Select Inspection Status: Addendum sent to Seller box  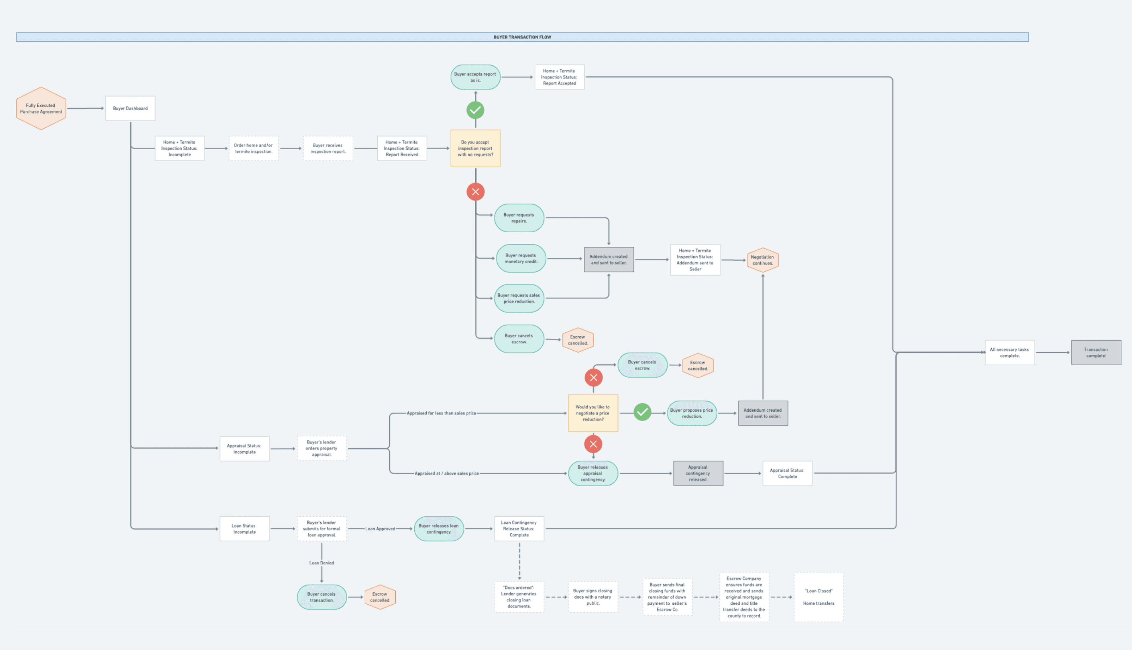pyautogui.click(x=695, y=259)
